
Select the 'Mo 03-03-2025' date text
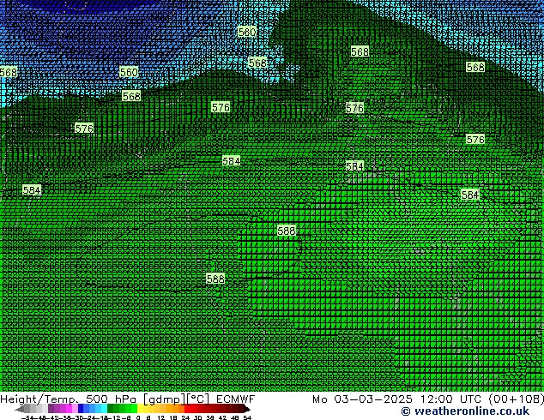point(363,399)
